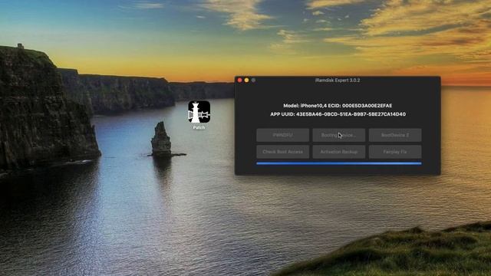Open the Patch app icon on desktop
Screen dimensions: 491x276
pos(199,112)
